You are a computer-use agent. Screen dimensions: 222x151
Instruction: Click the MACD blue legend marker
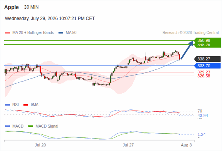(x=8, y=126)
